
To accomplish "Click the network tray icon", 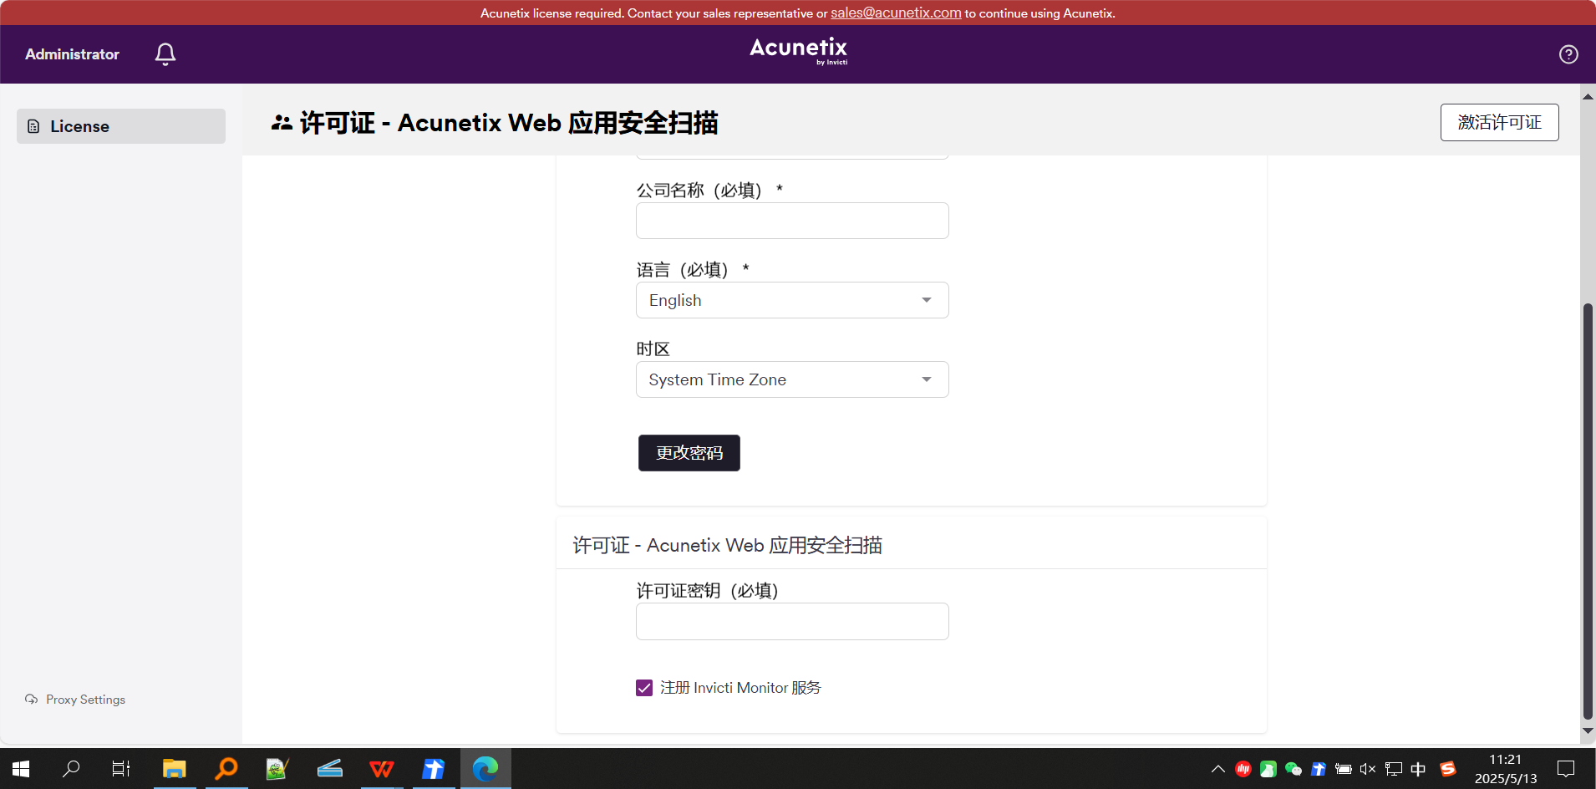I will [x=1393, y=769].
